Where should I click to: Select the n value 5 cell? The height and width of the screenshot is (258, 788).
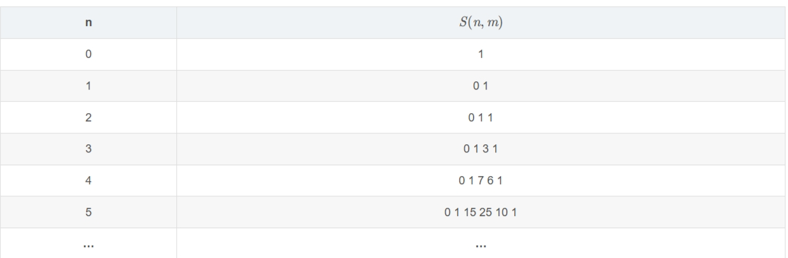(88, 212)
